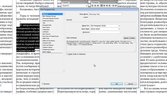Open the Next Style dropdown

click(119, 29)
